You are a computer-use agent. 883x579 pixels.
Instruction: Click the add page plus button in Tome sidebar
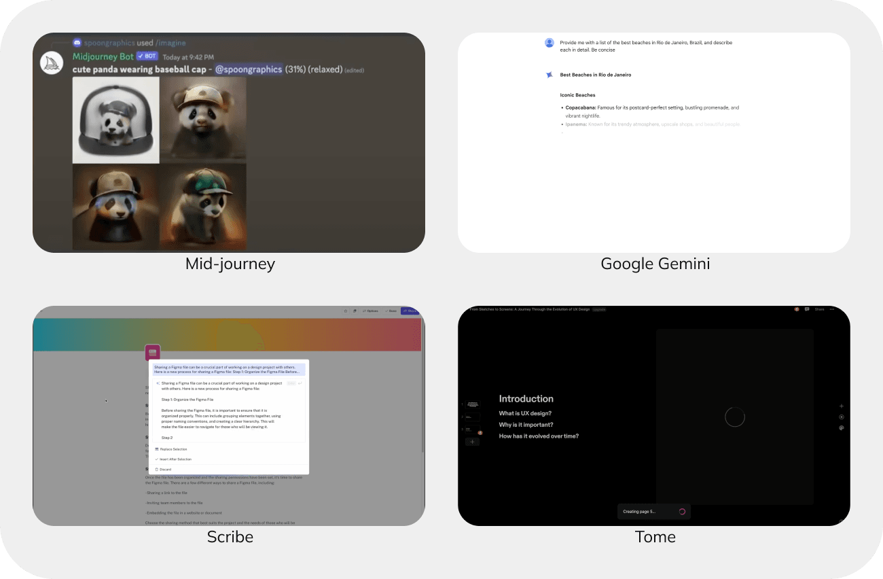473,442
